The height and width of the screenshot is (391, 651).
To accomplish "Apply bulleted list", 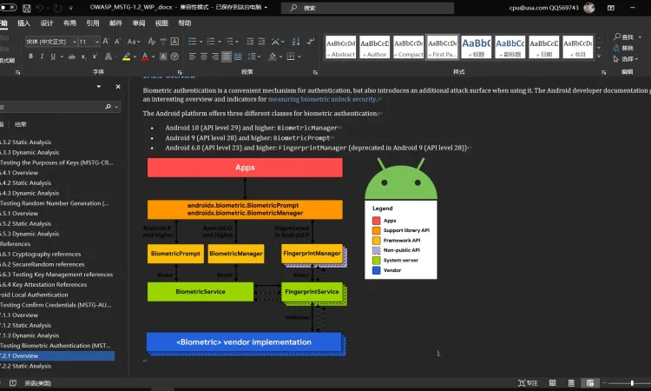I will coord(192,41).
